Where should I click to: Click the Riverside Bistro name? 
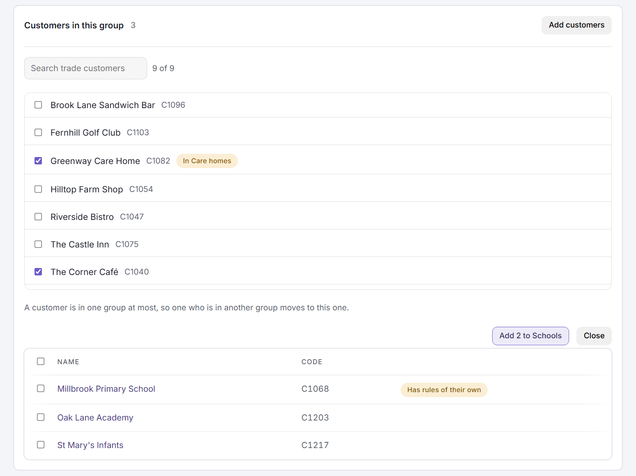[x=82, y=217]
